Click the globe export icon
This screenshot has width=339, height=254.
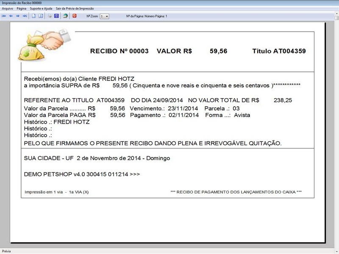(65, 17)
